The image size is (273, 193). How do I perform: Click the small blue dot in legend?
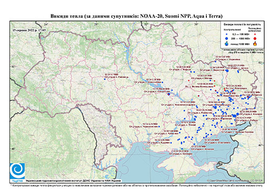pyautogui.click(x=227, y=34)
